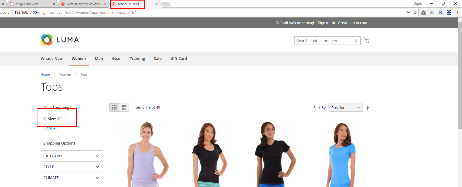Expand the Style filter section

tap(72, 167)
